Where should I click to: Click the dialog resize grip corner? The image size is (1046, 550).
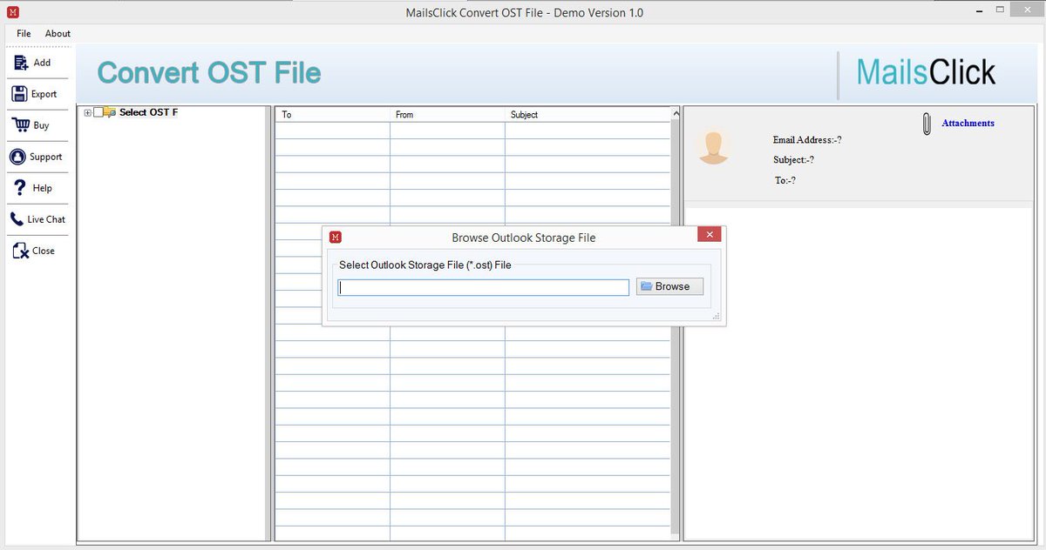click(x=717, y=317)
